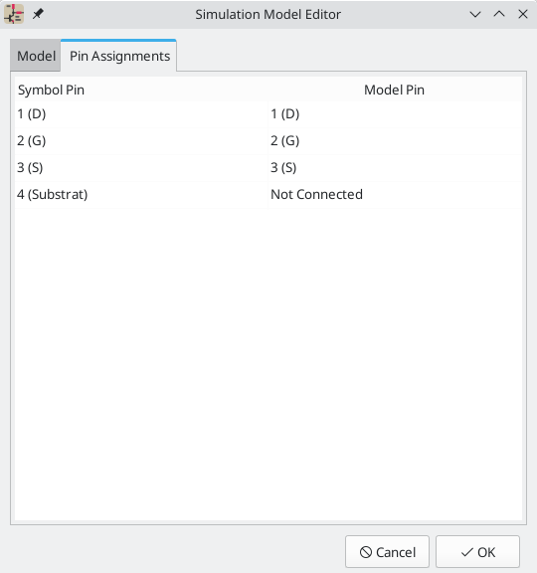Screen dimensions: 537x573
Task: Toggle the pin window icon
Action: tap(38, 14)
